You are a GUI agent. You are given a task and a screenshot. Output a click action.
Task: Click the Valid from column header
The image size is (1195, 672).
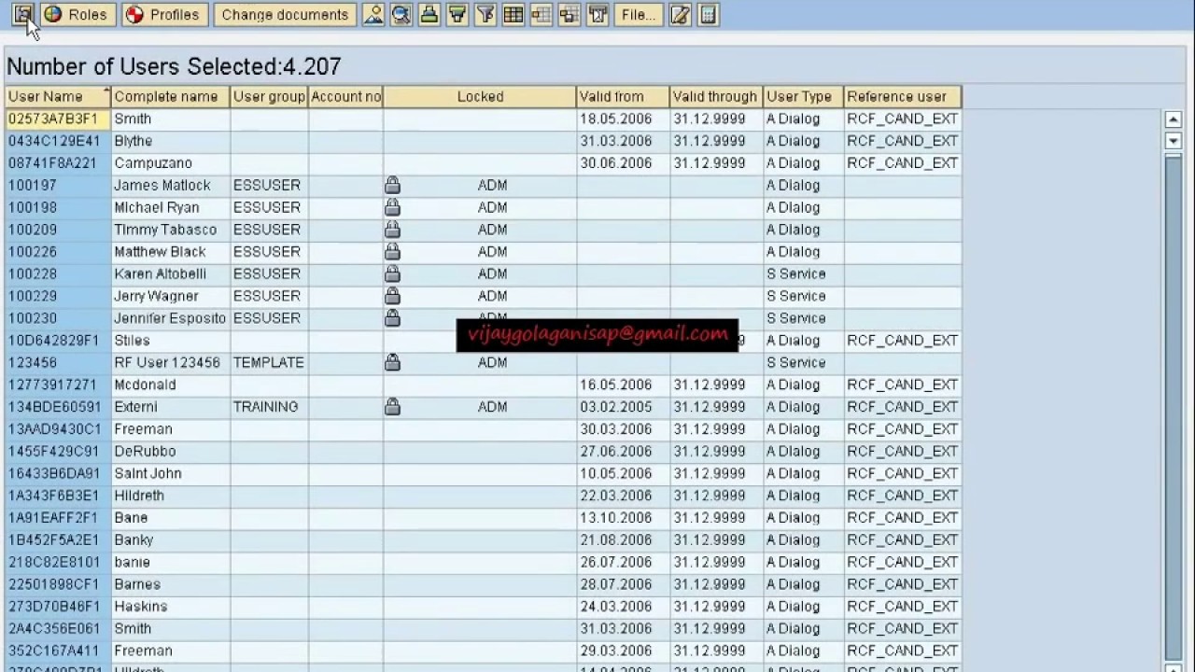(x=623, y=96)
